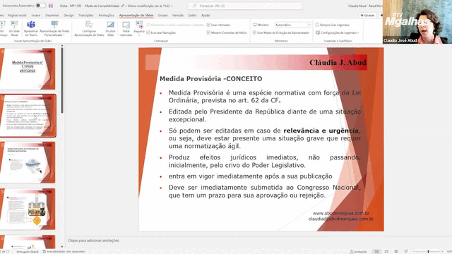This screenshot has width=452, height=254.
Task: Switch to Reading view icon
Action: pos(396,252)
